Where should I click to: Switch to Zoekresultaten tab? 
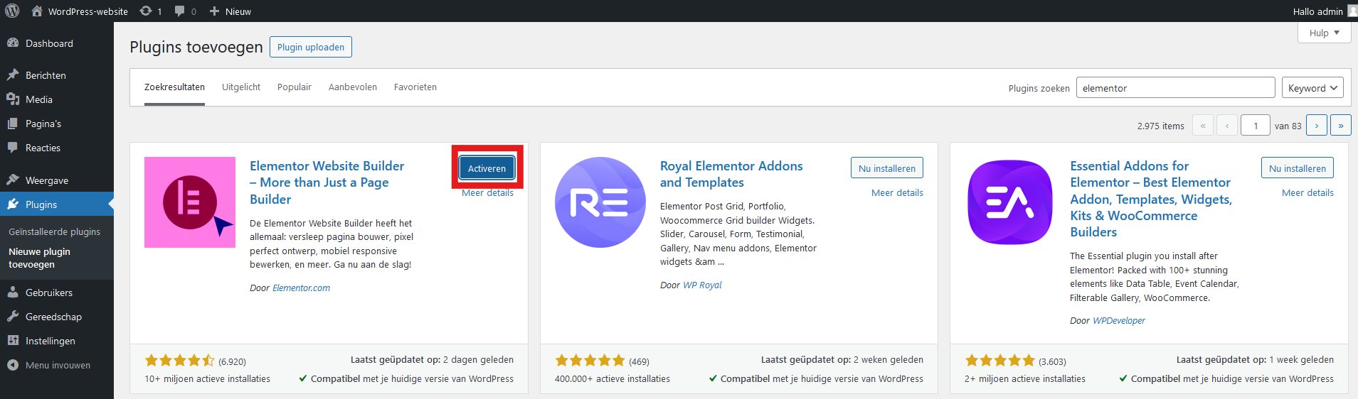[174, 87]
